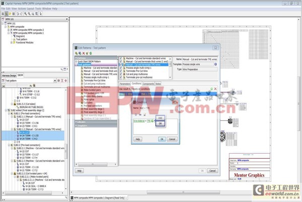Click the blue info icon beside Template field
The width and height of the screenshot is (302, 202).
pos(215,64)
